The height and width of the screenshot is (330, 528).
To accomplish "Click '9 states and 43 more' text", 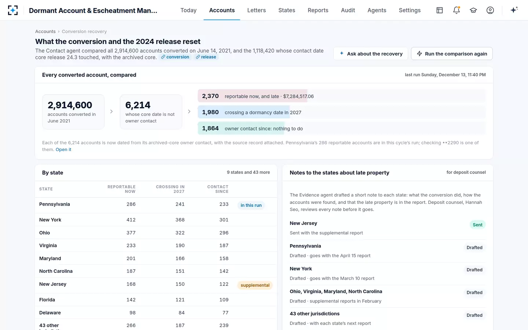I will click(248, 172).
